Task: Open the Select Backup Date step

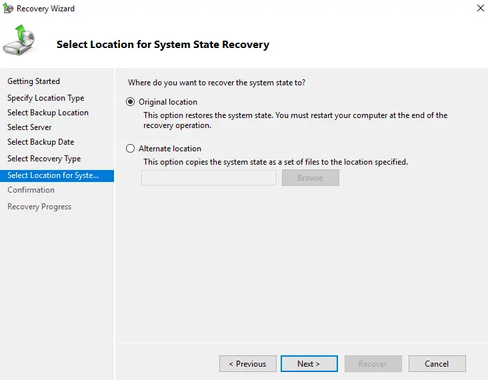Action: [41, 142]
